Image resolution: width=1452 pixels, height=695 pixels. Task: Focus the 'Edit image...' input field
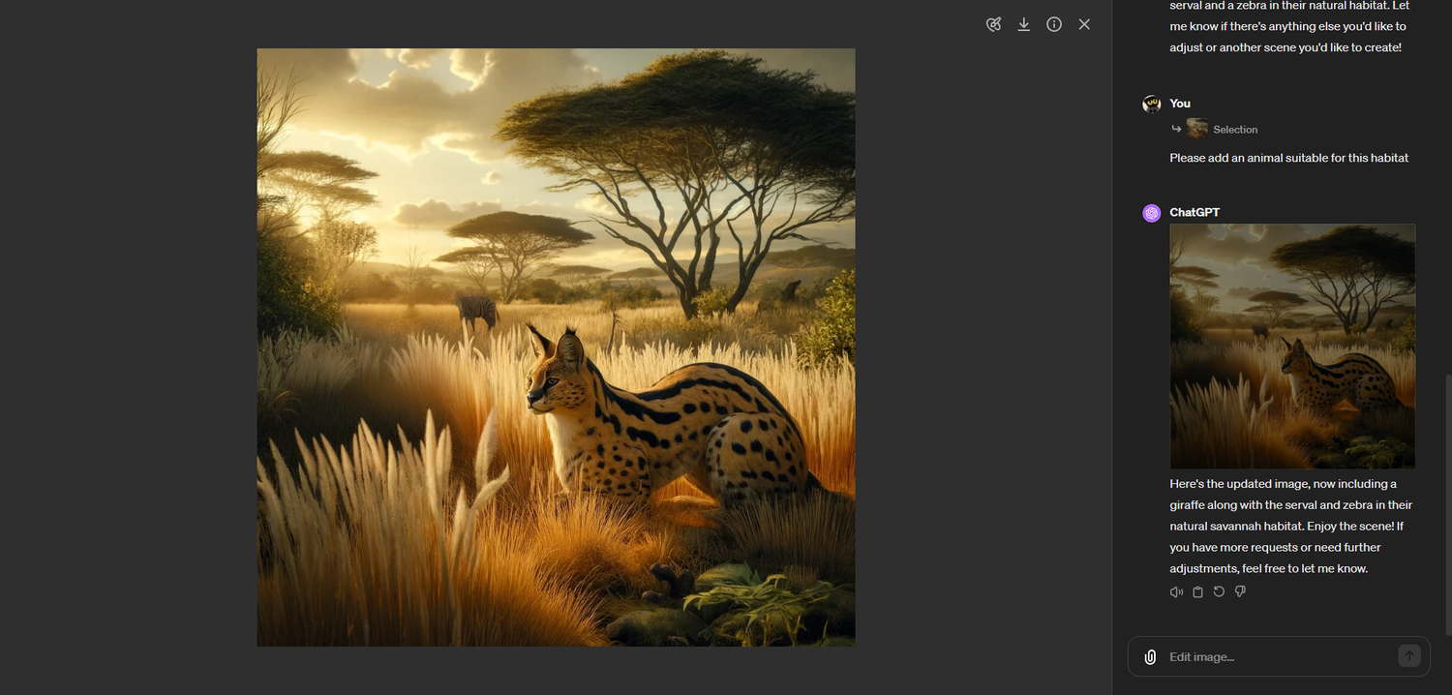pos(1280,656)
